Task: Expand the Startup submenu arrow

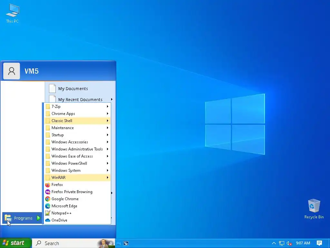Action: (x=108, y=135)
